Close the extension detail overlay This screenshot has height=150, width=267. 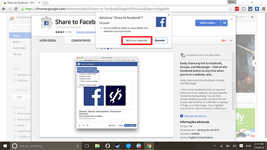[232, 19]
